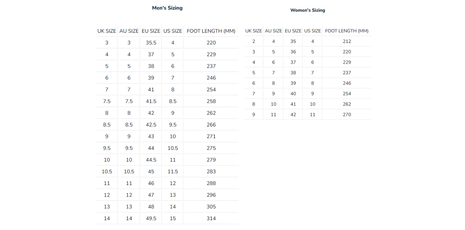Screen dimensions: 465x230
Task: Click the Women's Sizing heading
Action: [x=308, y=10]
